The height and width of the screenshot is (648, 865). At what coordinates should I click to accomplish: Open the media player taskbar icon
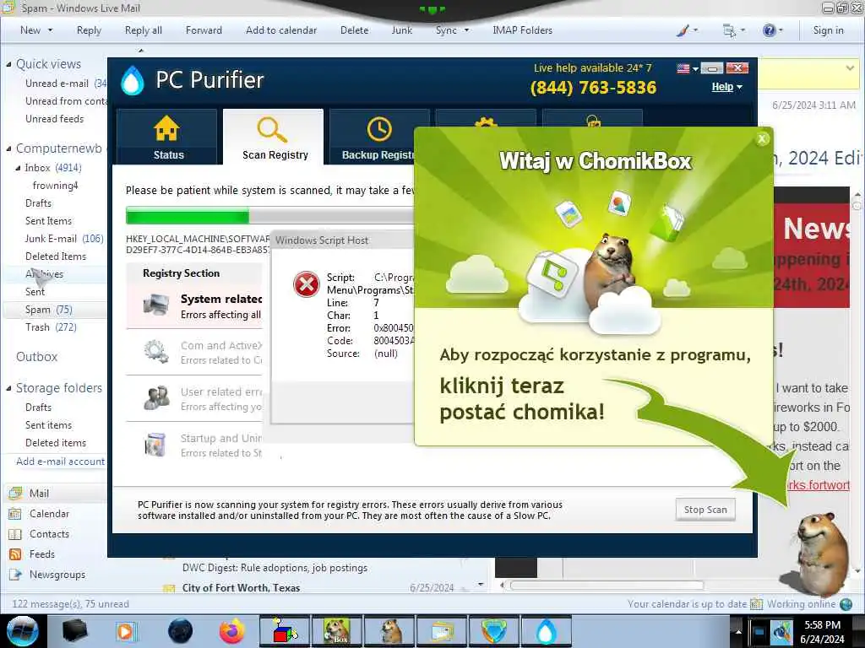(127, 631)
